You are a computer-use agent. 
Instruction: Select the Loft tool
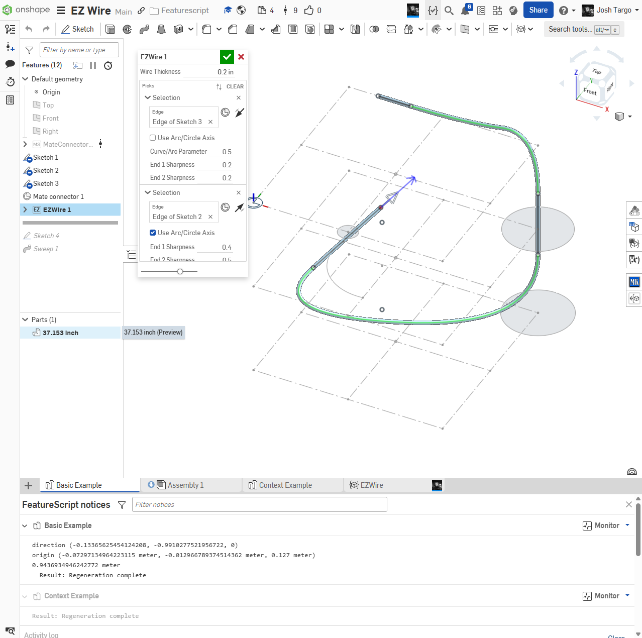click(x=161, y=29)
